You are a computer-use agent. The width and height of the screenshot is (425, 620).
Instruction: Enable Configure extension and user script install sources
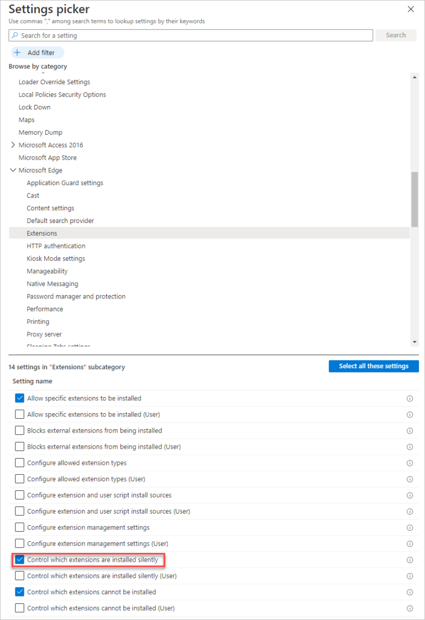click(19, 495)
